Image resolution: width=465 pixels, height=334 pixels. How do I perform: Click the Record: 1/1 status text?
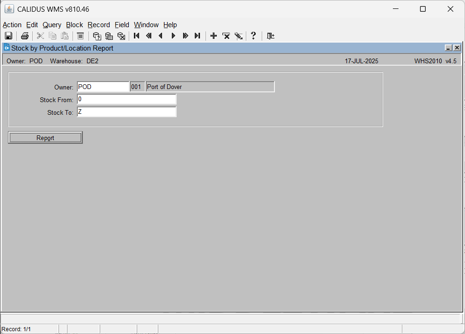16,329
